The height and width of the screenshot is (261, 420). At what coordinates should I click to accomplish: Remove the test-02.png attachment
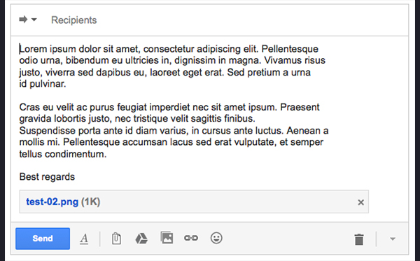click(360, 202)
